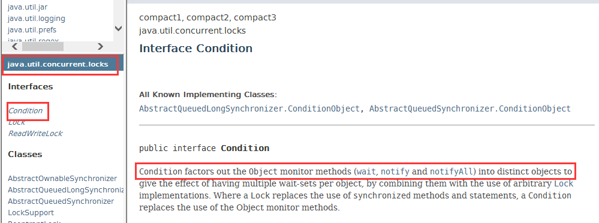The height and width of the screenshot is (223, 599).
Task: Open AbstractQueuedSynchronizer.ConditionObject implementing class
Action: coord(470,109)
